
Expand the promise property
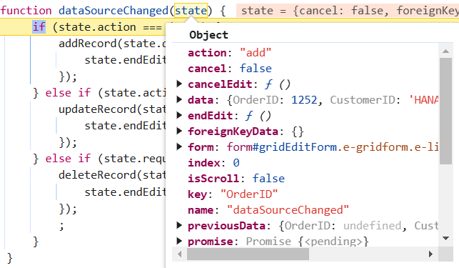click(179, 242)
